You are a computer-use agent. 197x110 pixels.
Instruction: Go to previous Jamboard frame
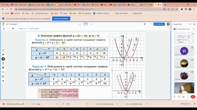[80, 24]
